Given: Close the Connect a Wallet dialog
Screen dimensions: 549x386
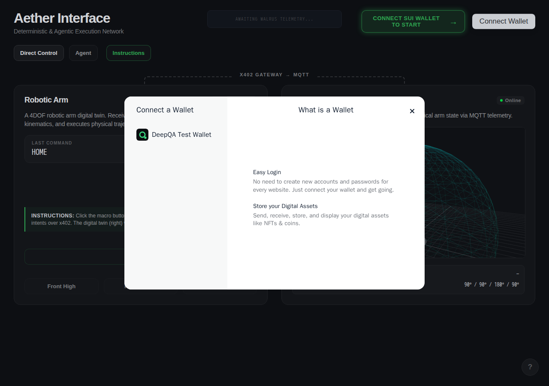Looking at the screenshot, I should [x=412, y=111].
